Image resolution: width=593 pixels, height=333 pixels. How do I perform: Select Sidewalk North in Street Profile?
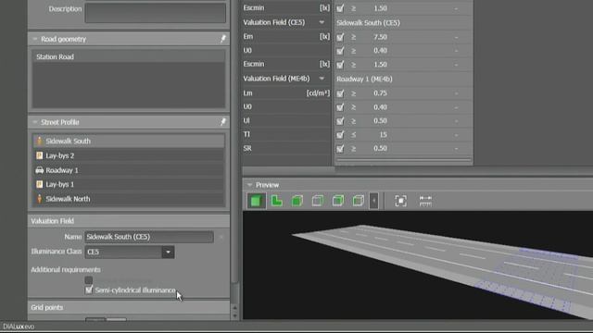[x=129, y=199]
